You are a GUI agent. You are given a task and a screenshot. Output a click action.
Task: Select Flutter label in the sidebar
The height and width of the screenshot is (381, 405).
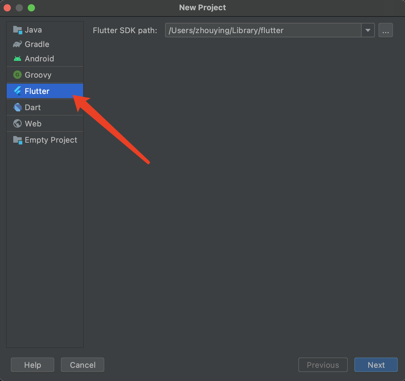[x=37, y=91]
